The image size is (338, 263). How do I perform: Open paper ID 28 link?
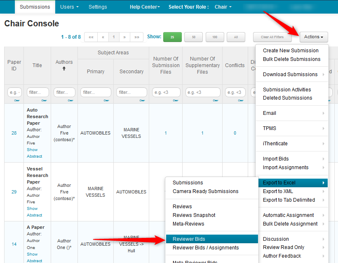tap(14, 133)
